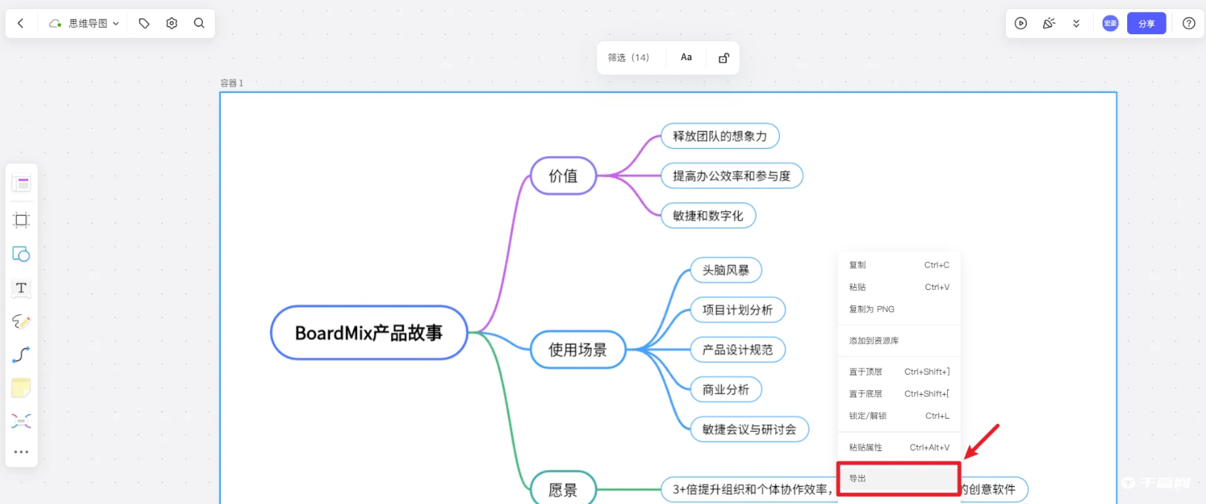Image resolution: width=1206 pixels, height=504 pixels.
Task: Choose 导出 in context menu
Action: (x=899, y=479)
